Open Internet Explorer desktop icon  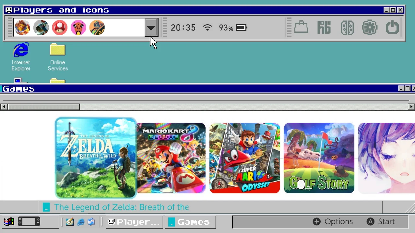pyautogui.click(x=21, y=57)
